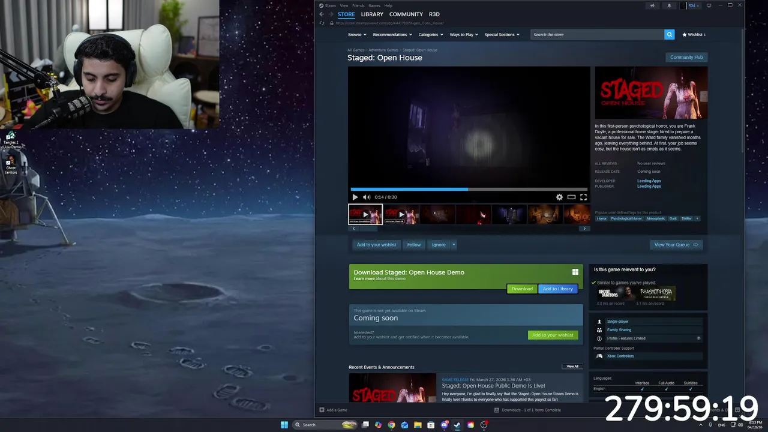The width and height of the screenshot is (768, 432).
Task: Expand the Browse store menu
Action: coord(357,34)
